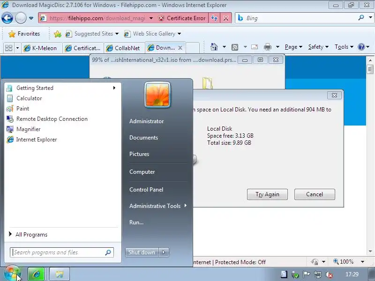Click the Add to Favorites Bar icon
Image resolution: width=375 pixels, height=281 pixels.
click(x=58, y=34)
